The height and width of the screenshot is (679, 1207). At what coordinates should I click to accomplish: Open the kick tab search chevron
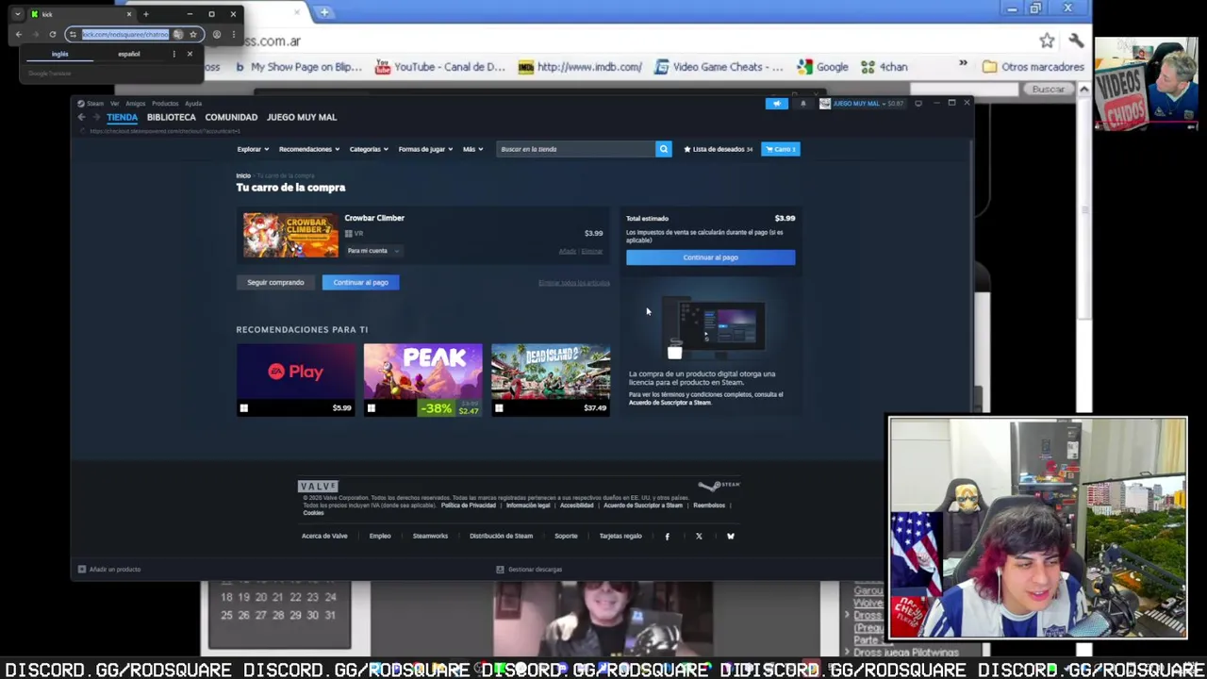pyautogui.click(x=17, y=14)
